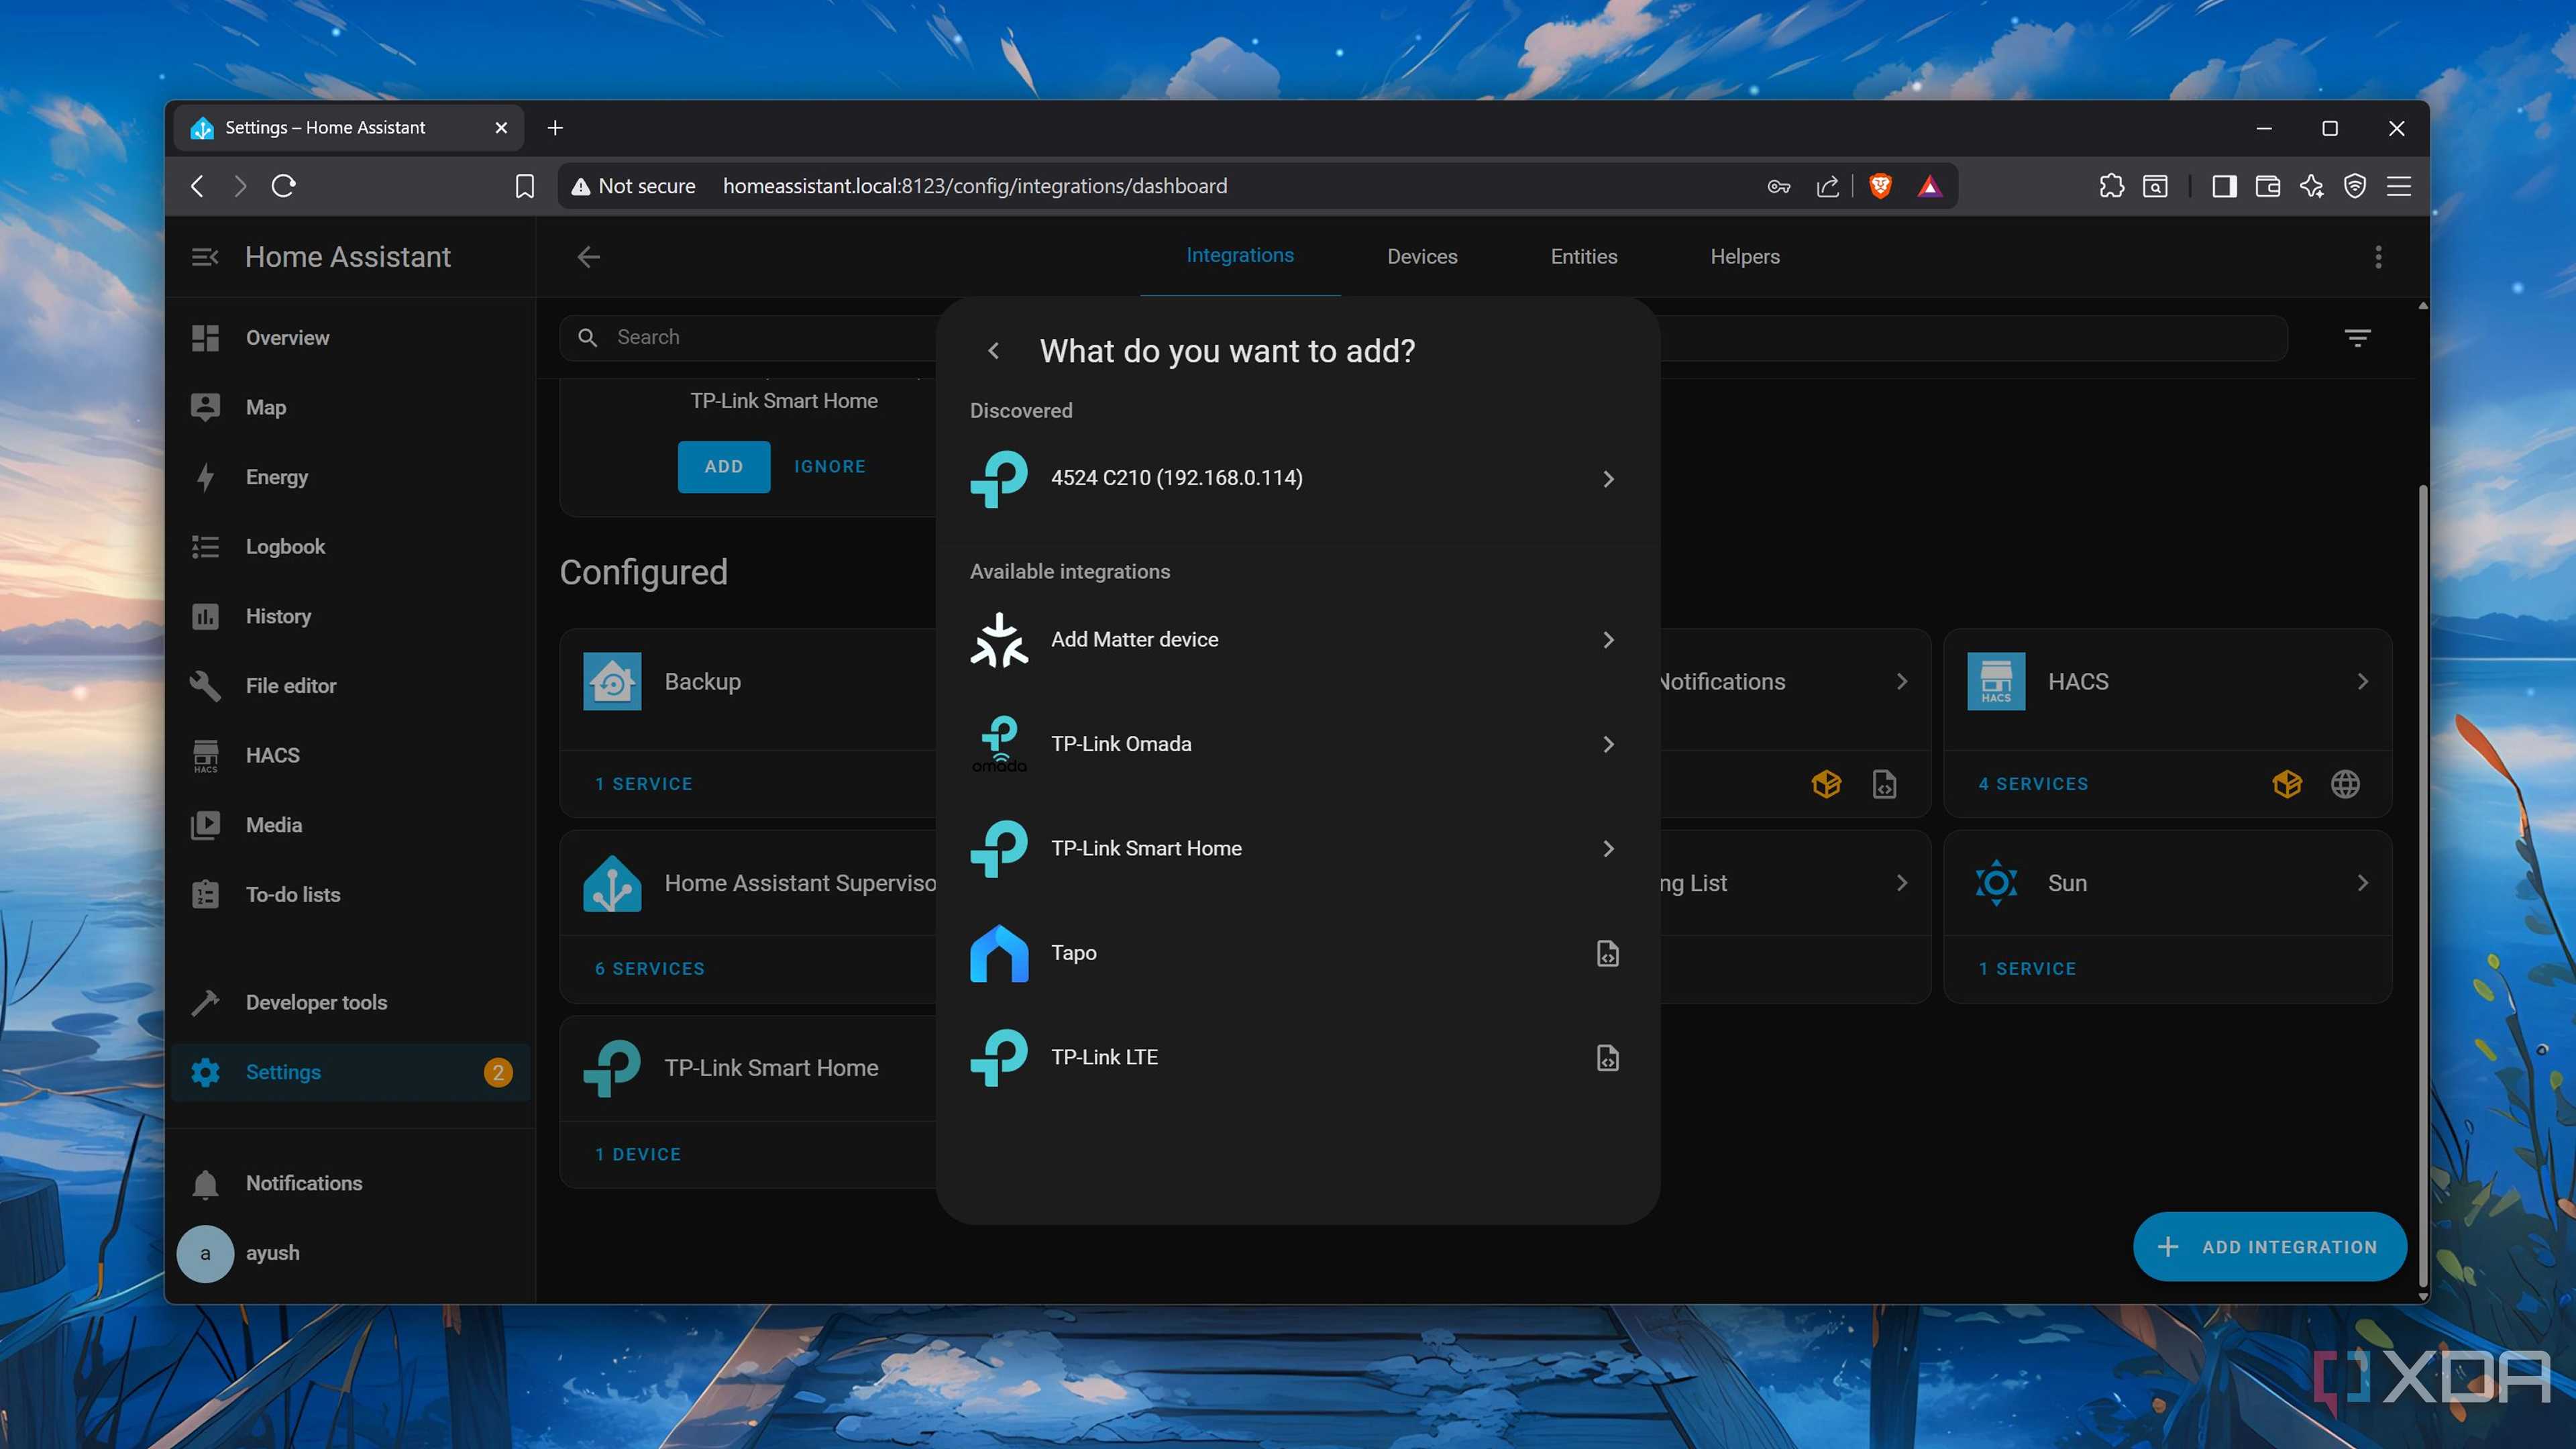Image resolution: width=2576 pixels, height=1449 pixels.
Task: Click the ADD INTEGRATION button
Action: coord(2269,1246)
